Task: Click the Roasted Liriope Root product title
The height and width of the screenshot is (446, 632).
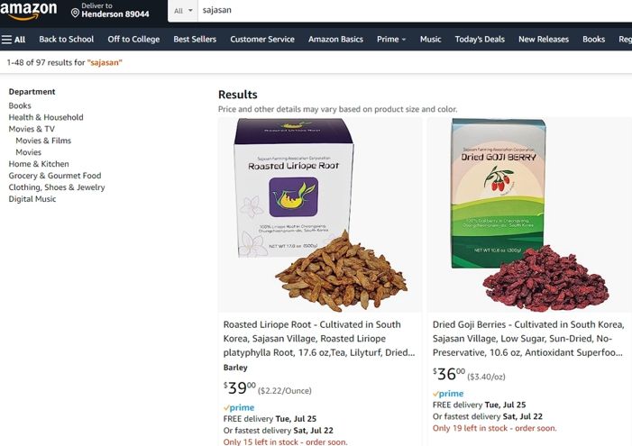Action: click(319, 339)
